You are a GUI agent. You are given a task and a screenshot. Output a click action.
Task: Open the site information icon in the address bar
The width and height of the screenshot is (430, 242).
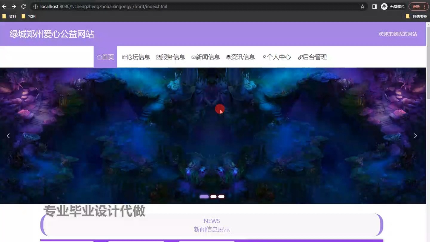click(x=35, y=7)
